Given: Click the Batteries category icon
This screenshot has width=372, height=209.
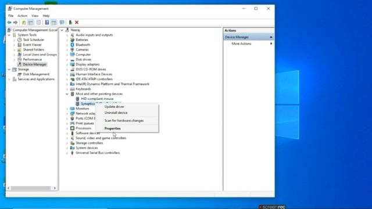Looking at the screenshot, I should [72, 40].
